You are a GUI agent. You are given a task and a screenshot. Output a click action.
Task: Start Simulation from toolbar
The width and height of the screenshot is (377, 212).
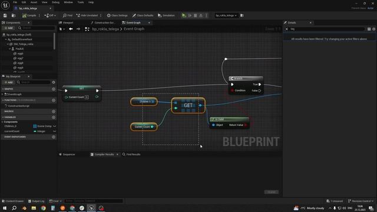166,15
